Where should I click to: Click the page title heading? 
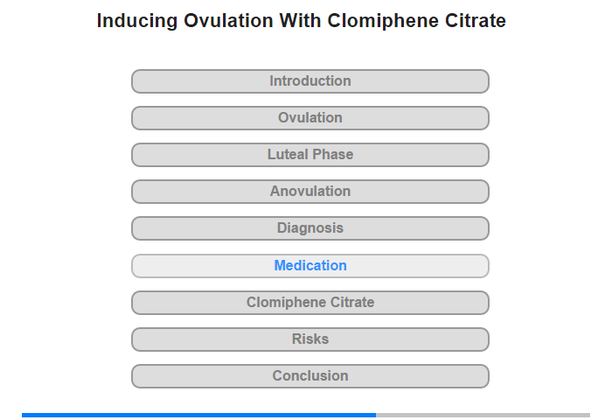pos(302,21)
